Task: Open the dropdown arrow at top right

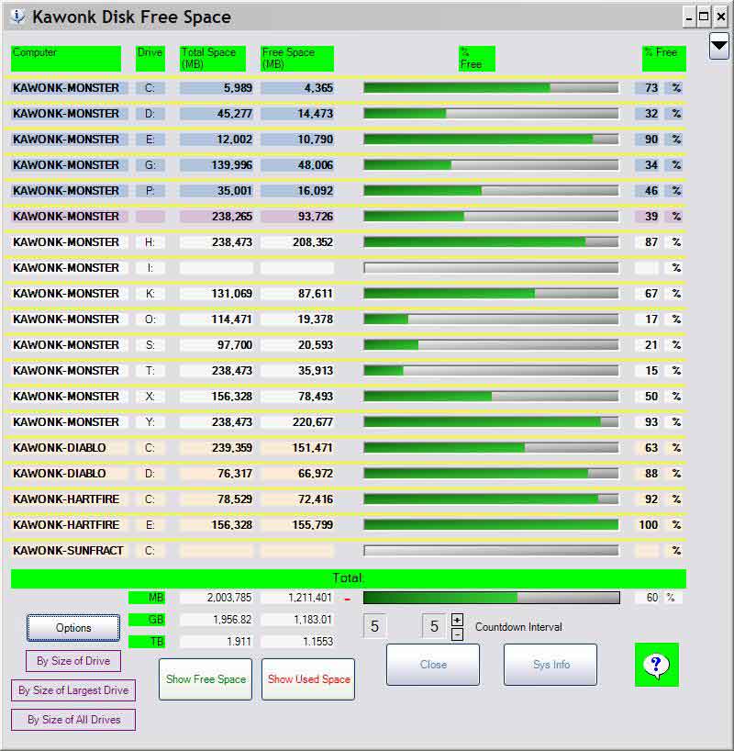Action: (x=718, y=46)
